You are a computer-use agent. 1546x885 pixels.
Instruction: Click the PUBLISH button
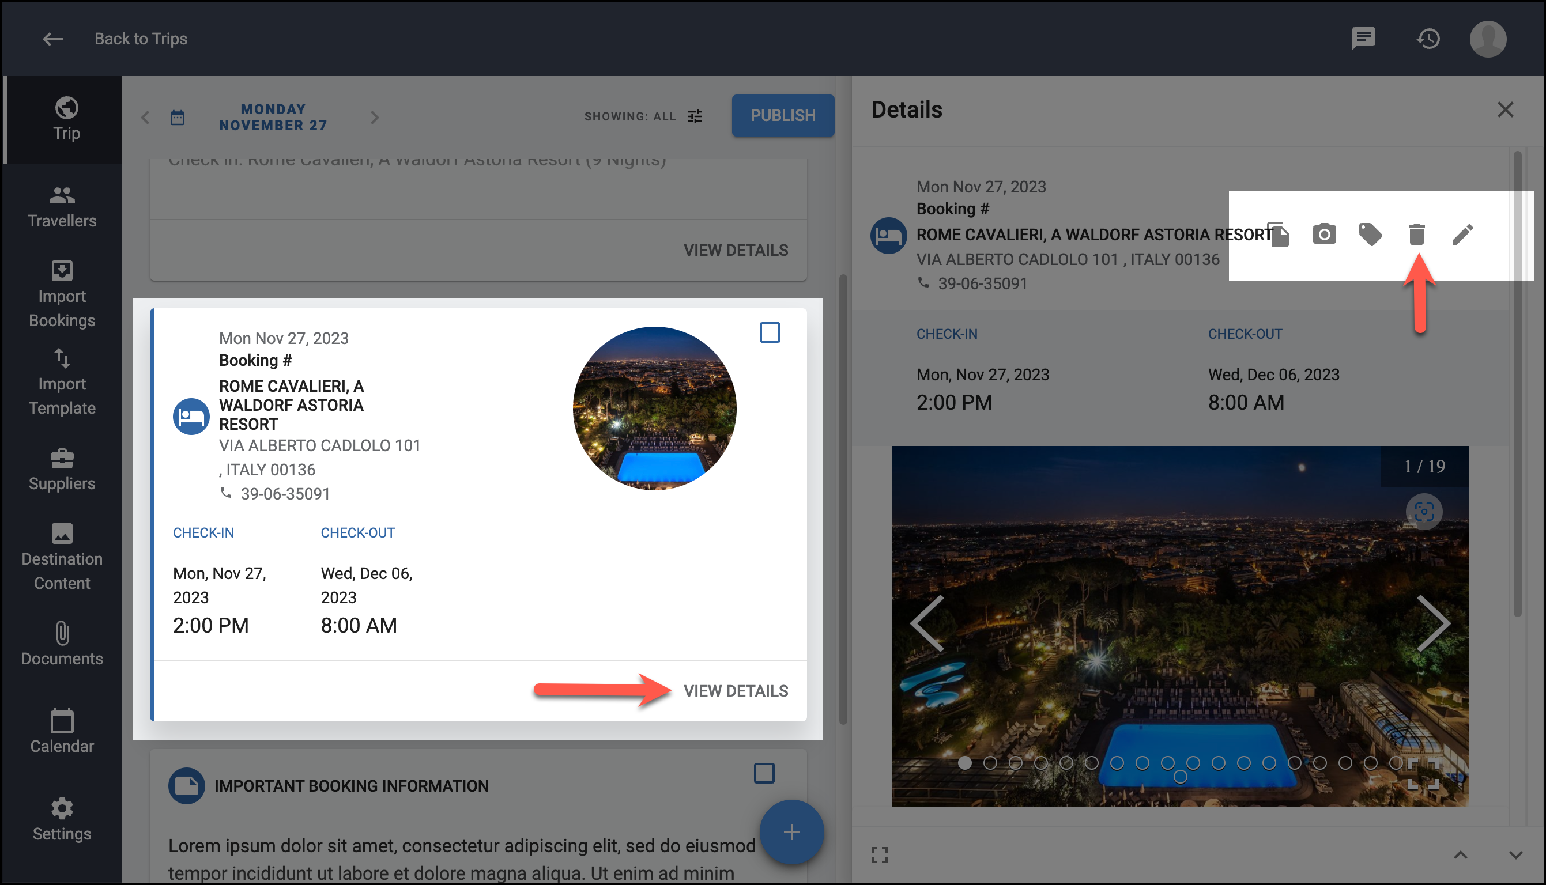[x=782, y=115]
